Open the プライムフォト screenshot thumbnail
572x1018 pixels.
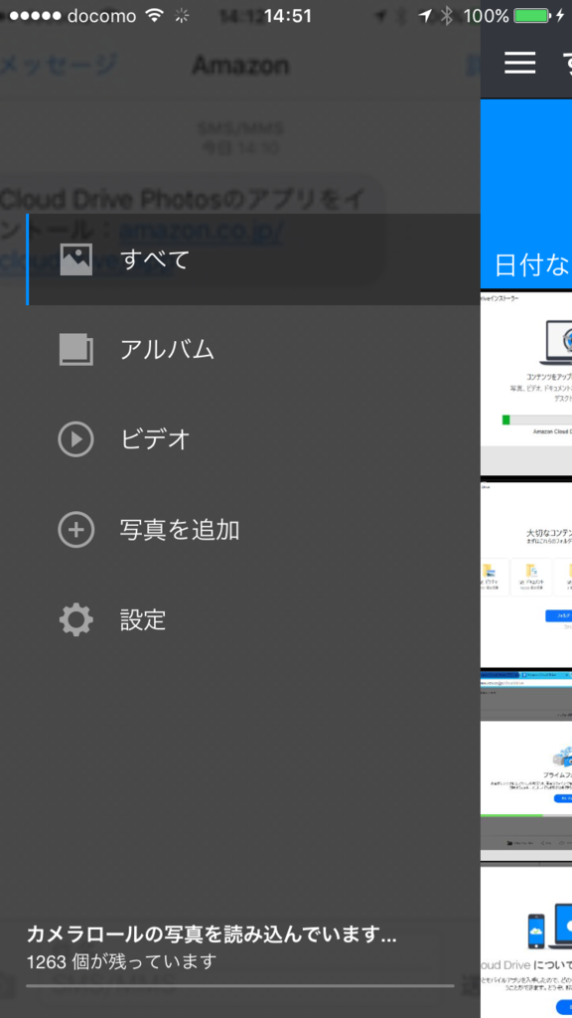point(526,765)
